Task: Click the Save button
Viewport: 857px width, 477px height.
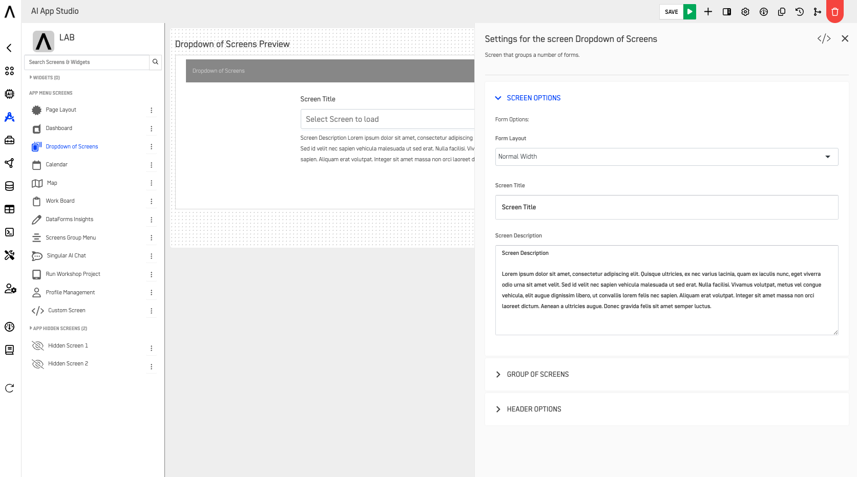Action: [x=671, y=12]
